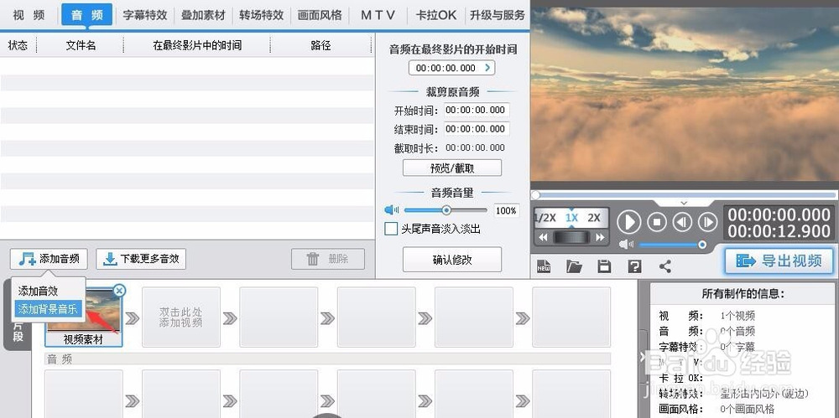Remove the 视频素材 clip with the X icon
Image resolution: width=839 pixels, height=418 pixels.
click(x=119, y=290)
